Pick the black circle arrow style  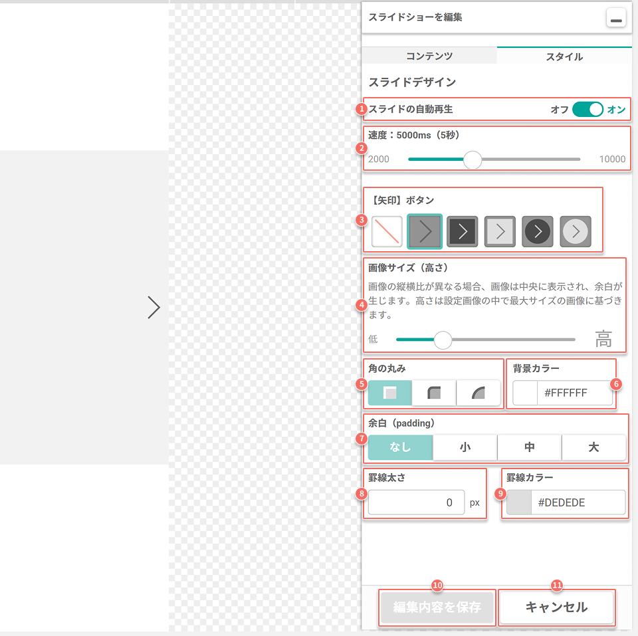coord(538,231)
